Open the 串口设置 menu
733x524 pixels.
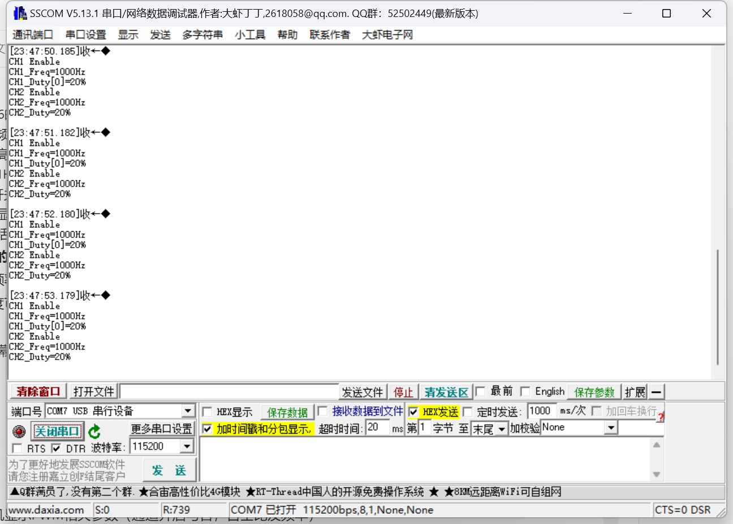pyautogui.click(x=85, y=34)
